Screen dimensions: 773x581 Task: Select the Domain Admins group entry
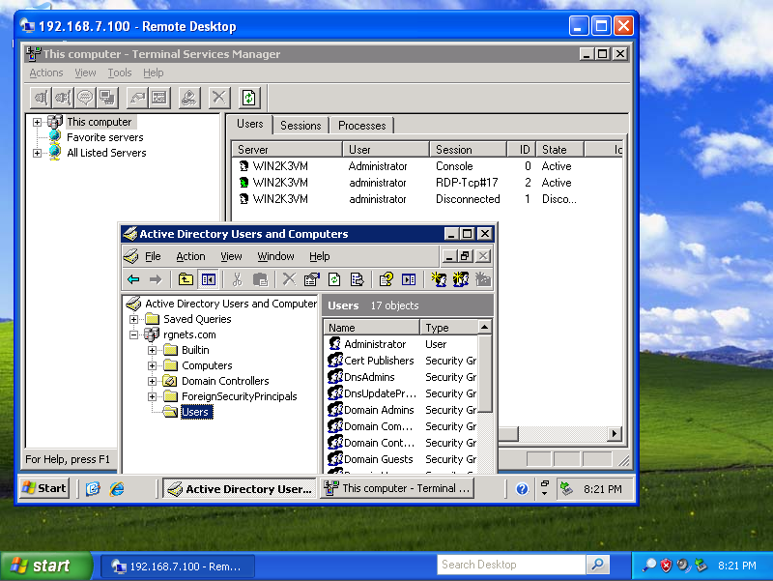(x=379, y=410)
